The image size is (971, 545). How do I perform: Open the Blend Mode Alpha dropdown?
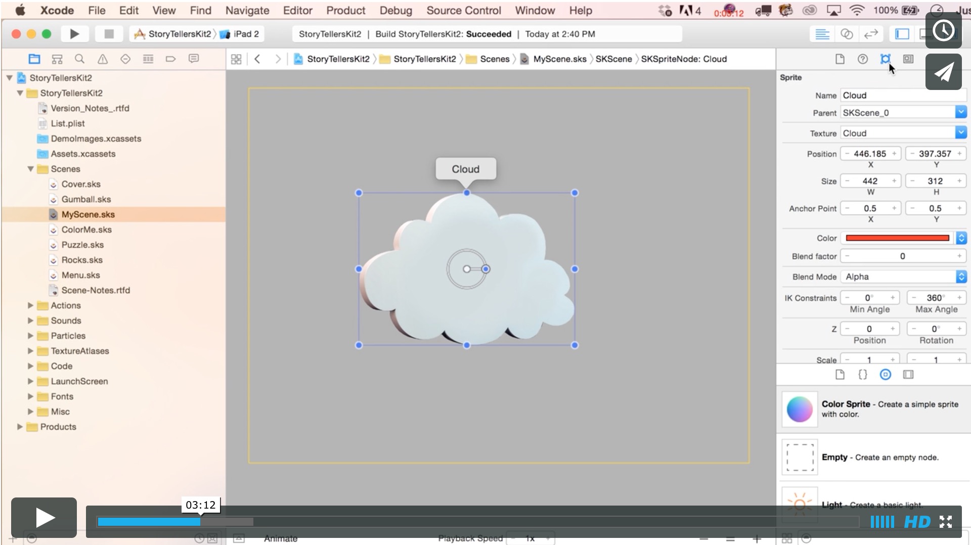(x=961, y=277)
